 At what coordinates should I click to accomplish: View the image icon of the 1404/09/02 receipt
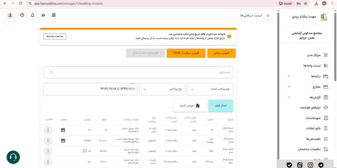coord(63,130)
